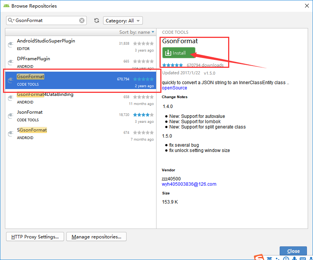
Task: Select JsonFormat in the list
Action: click(x=81, y=116)
